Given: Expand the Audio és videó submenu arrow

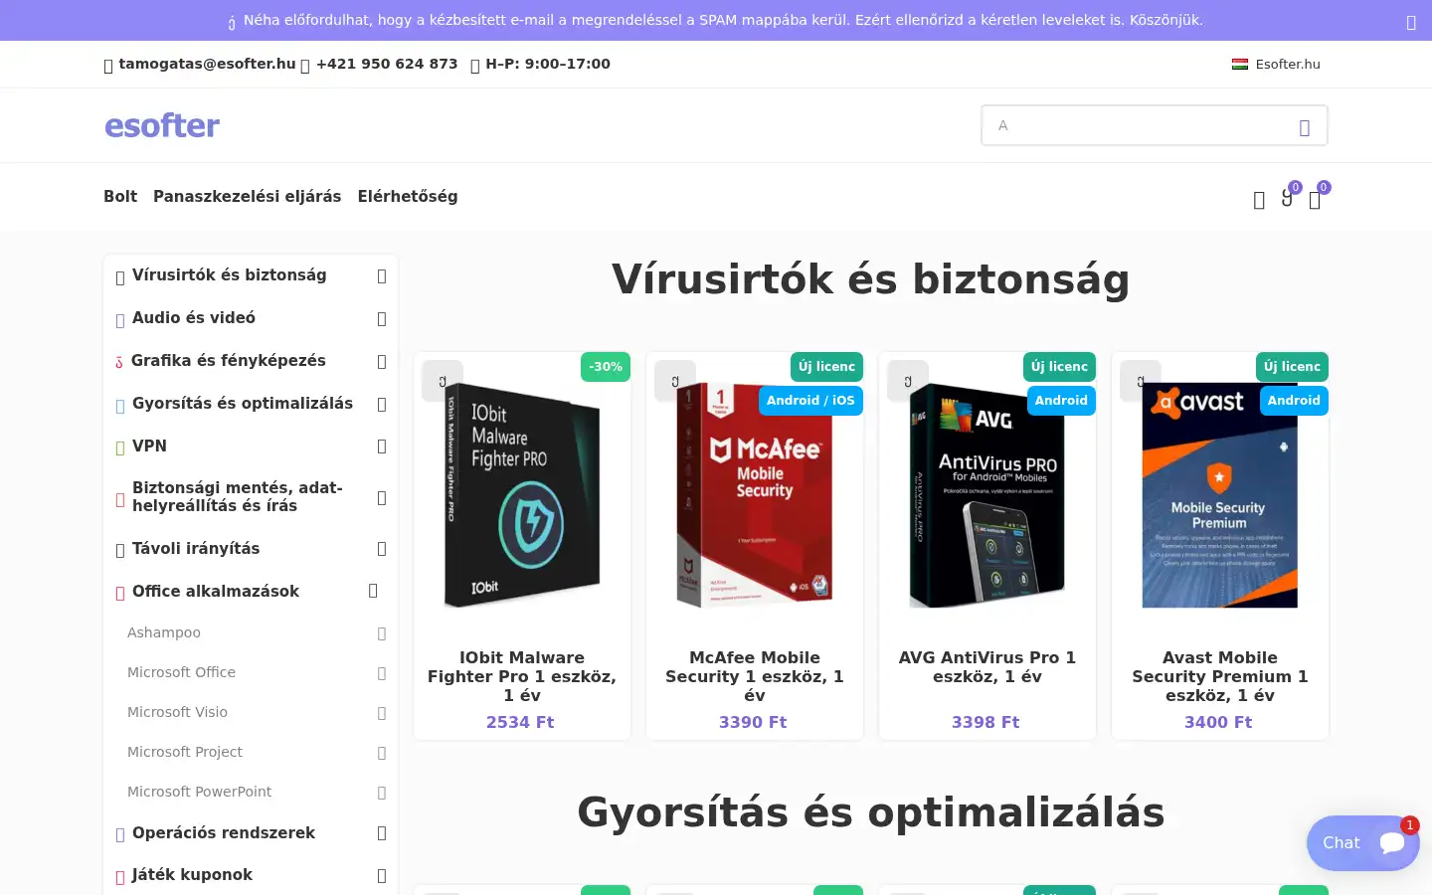Looking at the screenshot, I should click(x=382, y=319).
